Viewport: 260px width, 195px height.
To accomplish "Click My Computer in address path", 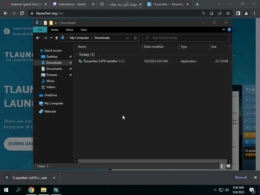I will click(79, 38).
